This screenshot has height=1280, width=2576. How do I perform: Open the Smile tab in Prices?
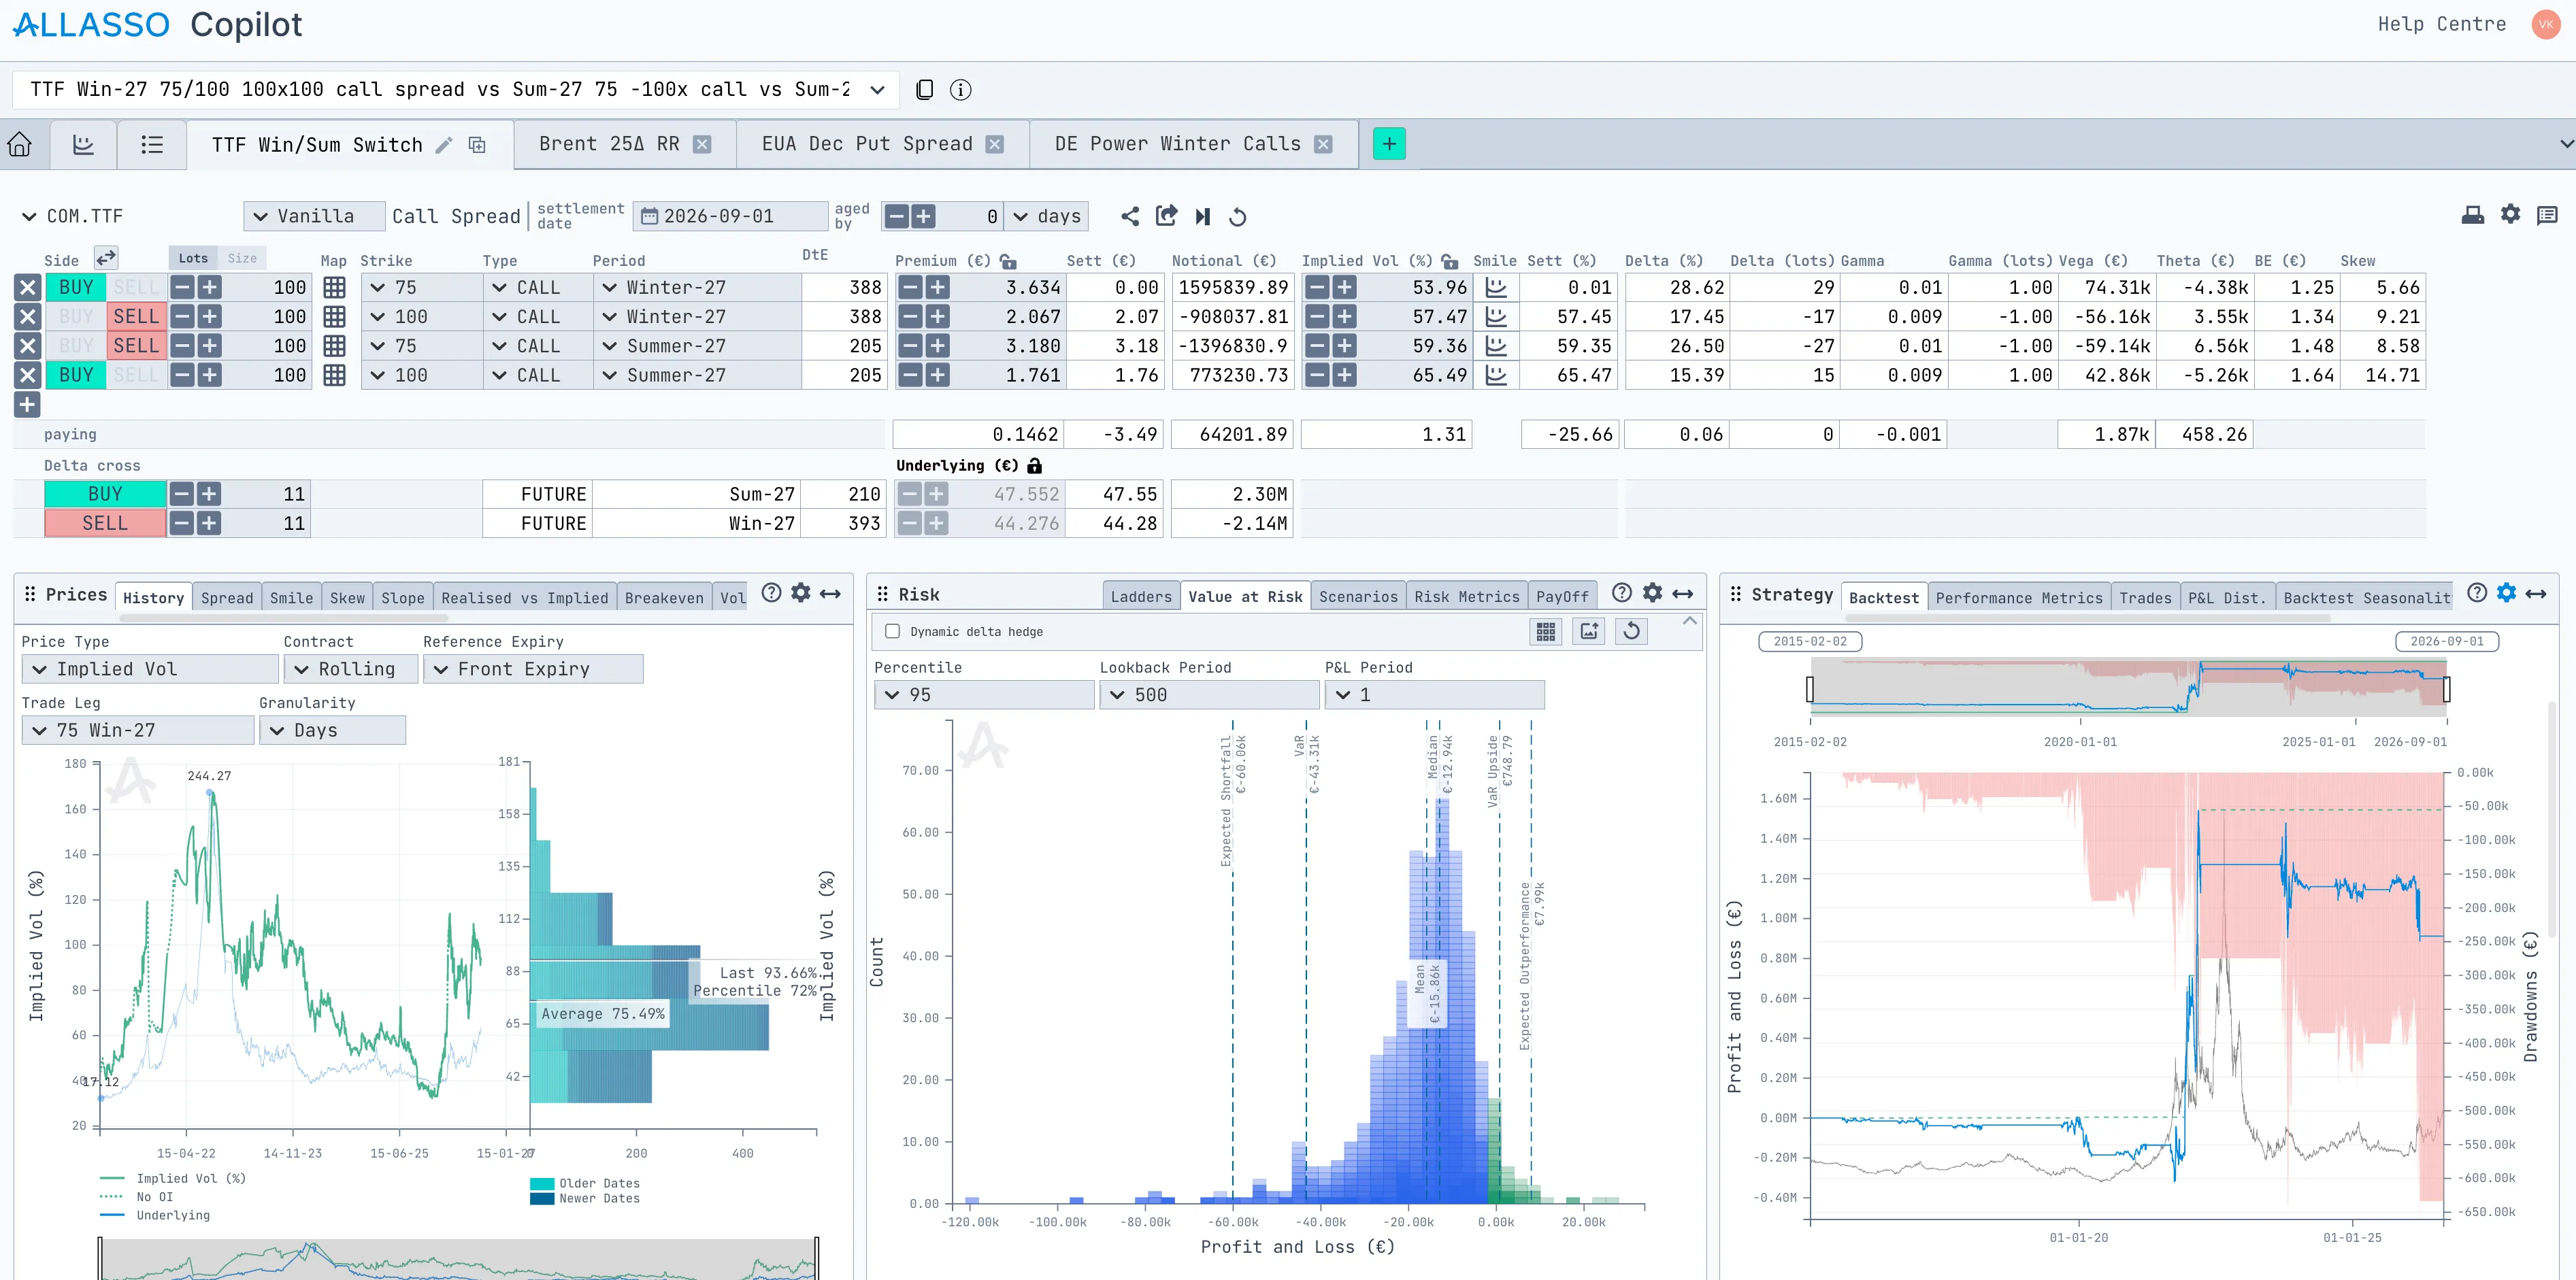tap(291, 598)
